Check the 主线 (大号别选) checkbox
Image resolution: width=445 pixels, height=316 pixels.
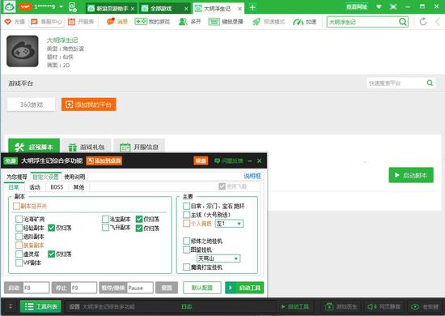pos(186,215)
